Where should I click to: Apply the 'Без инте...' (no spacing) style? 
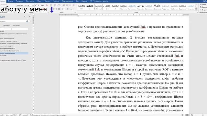click(124, 7)
